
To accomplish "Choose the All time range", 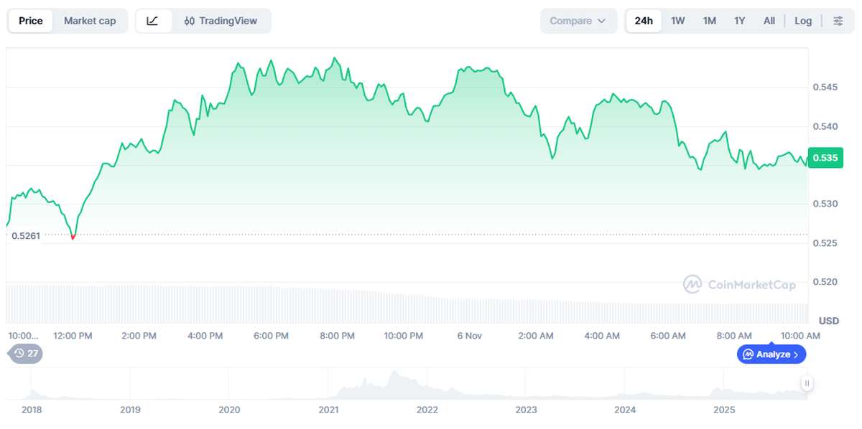I will click(x=769, y=21).
